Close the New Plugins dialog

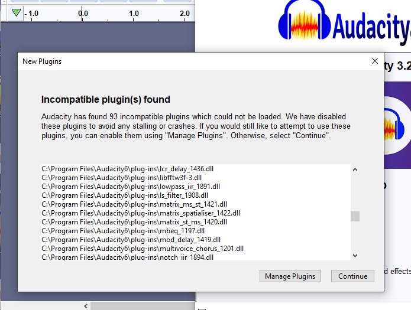pyautogui.click(x=374, y=61)
